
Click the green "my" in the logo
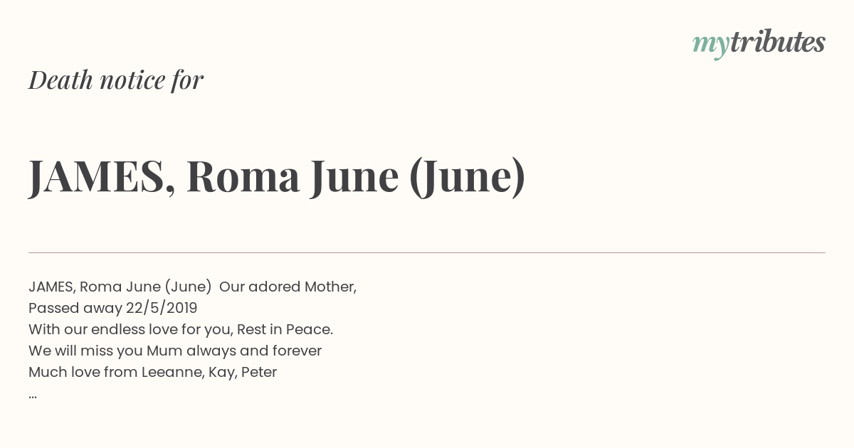710,46
